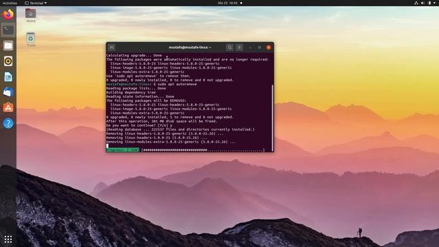The image size is (439, 247).
Task: Open LibreOffice Writer from the dock
Action: [x=8, y=77]
